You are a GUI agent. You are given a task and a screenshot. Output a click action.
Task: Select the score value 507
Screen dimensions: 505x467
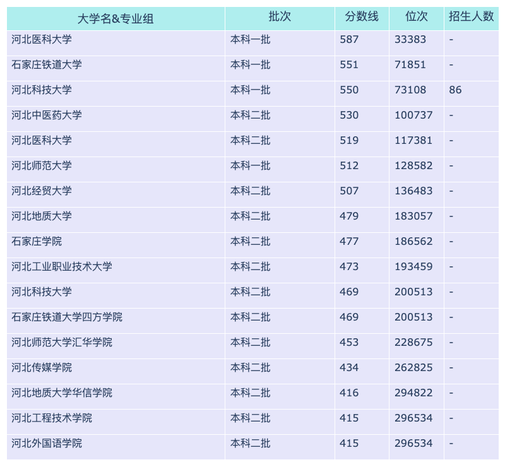pyautogui.click(x=349, y=191)
